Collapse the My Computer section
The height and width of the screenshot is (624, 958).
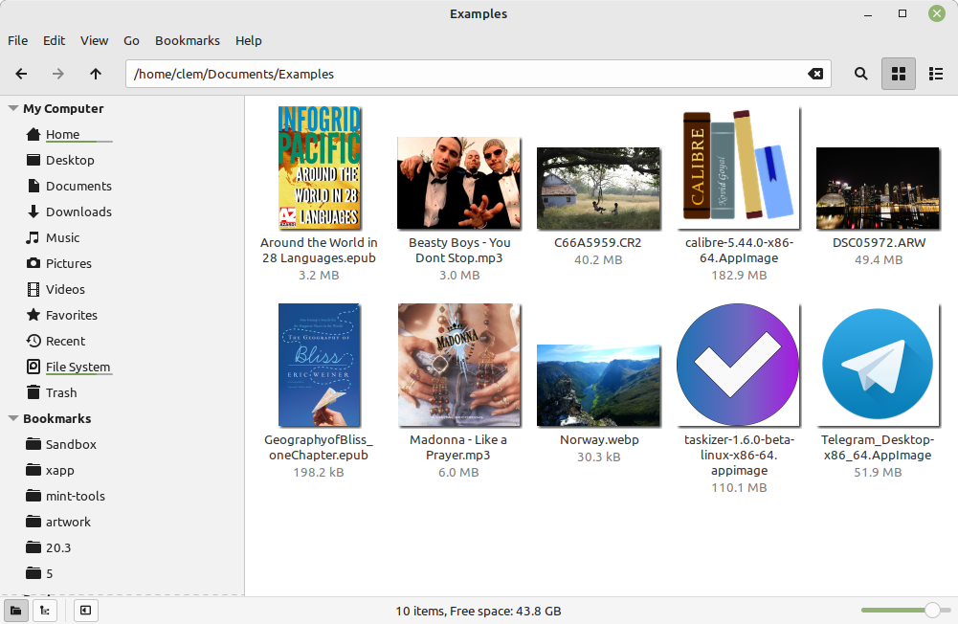click(x=13, y=109)
